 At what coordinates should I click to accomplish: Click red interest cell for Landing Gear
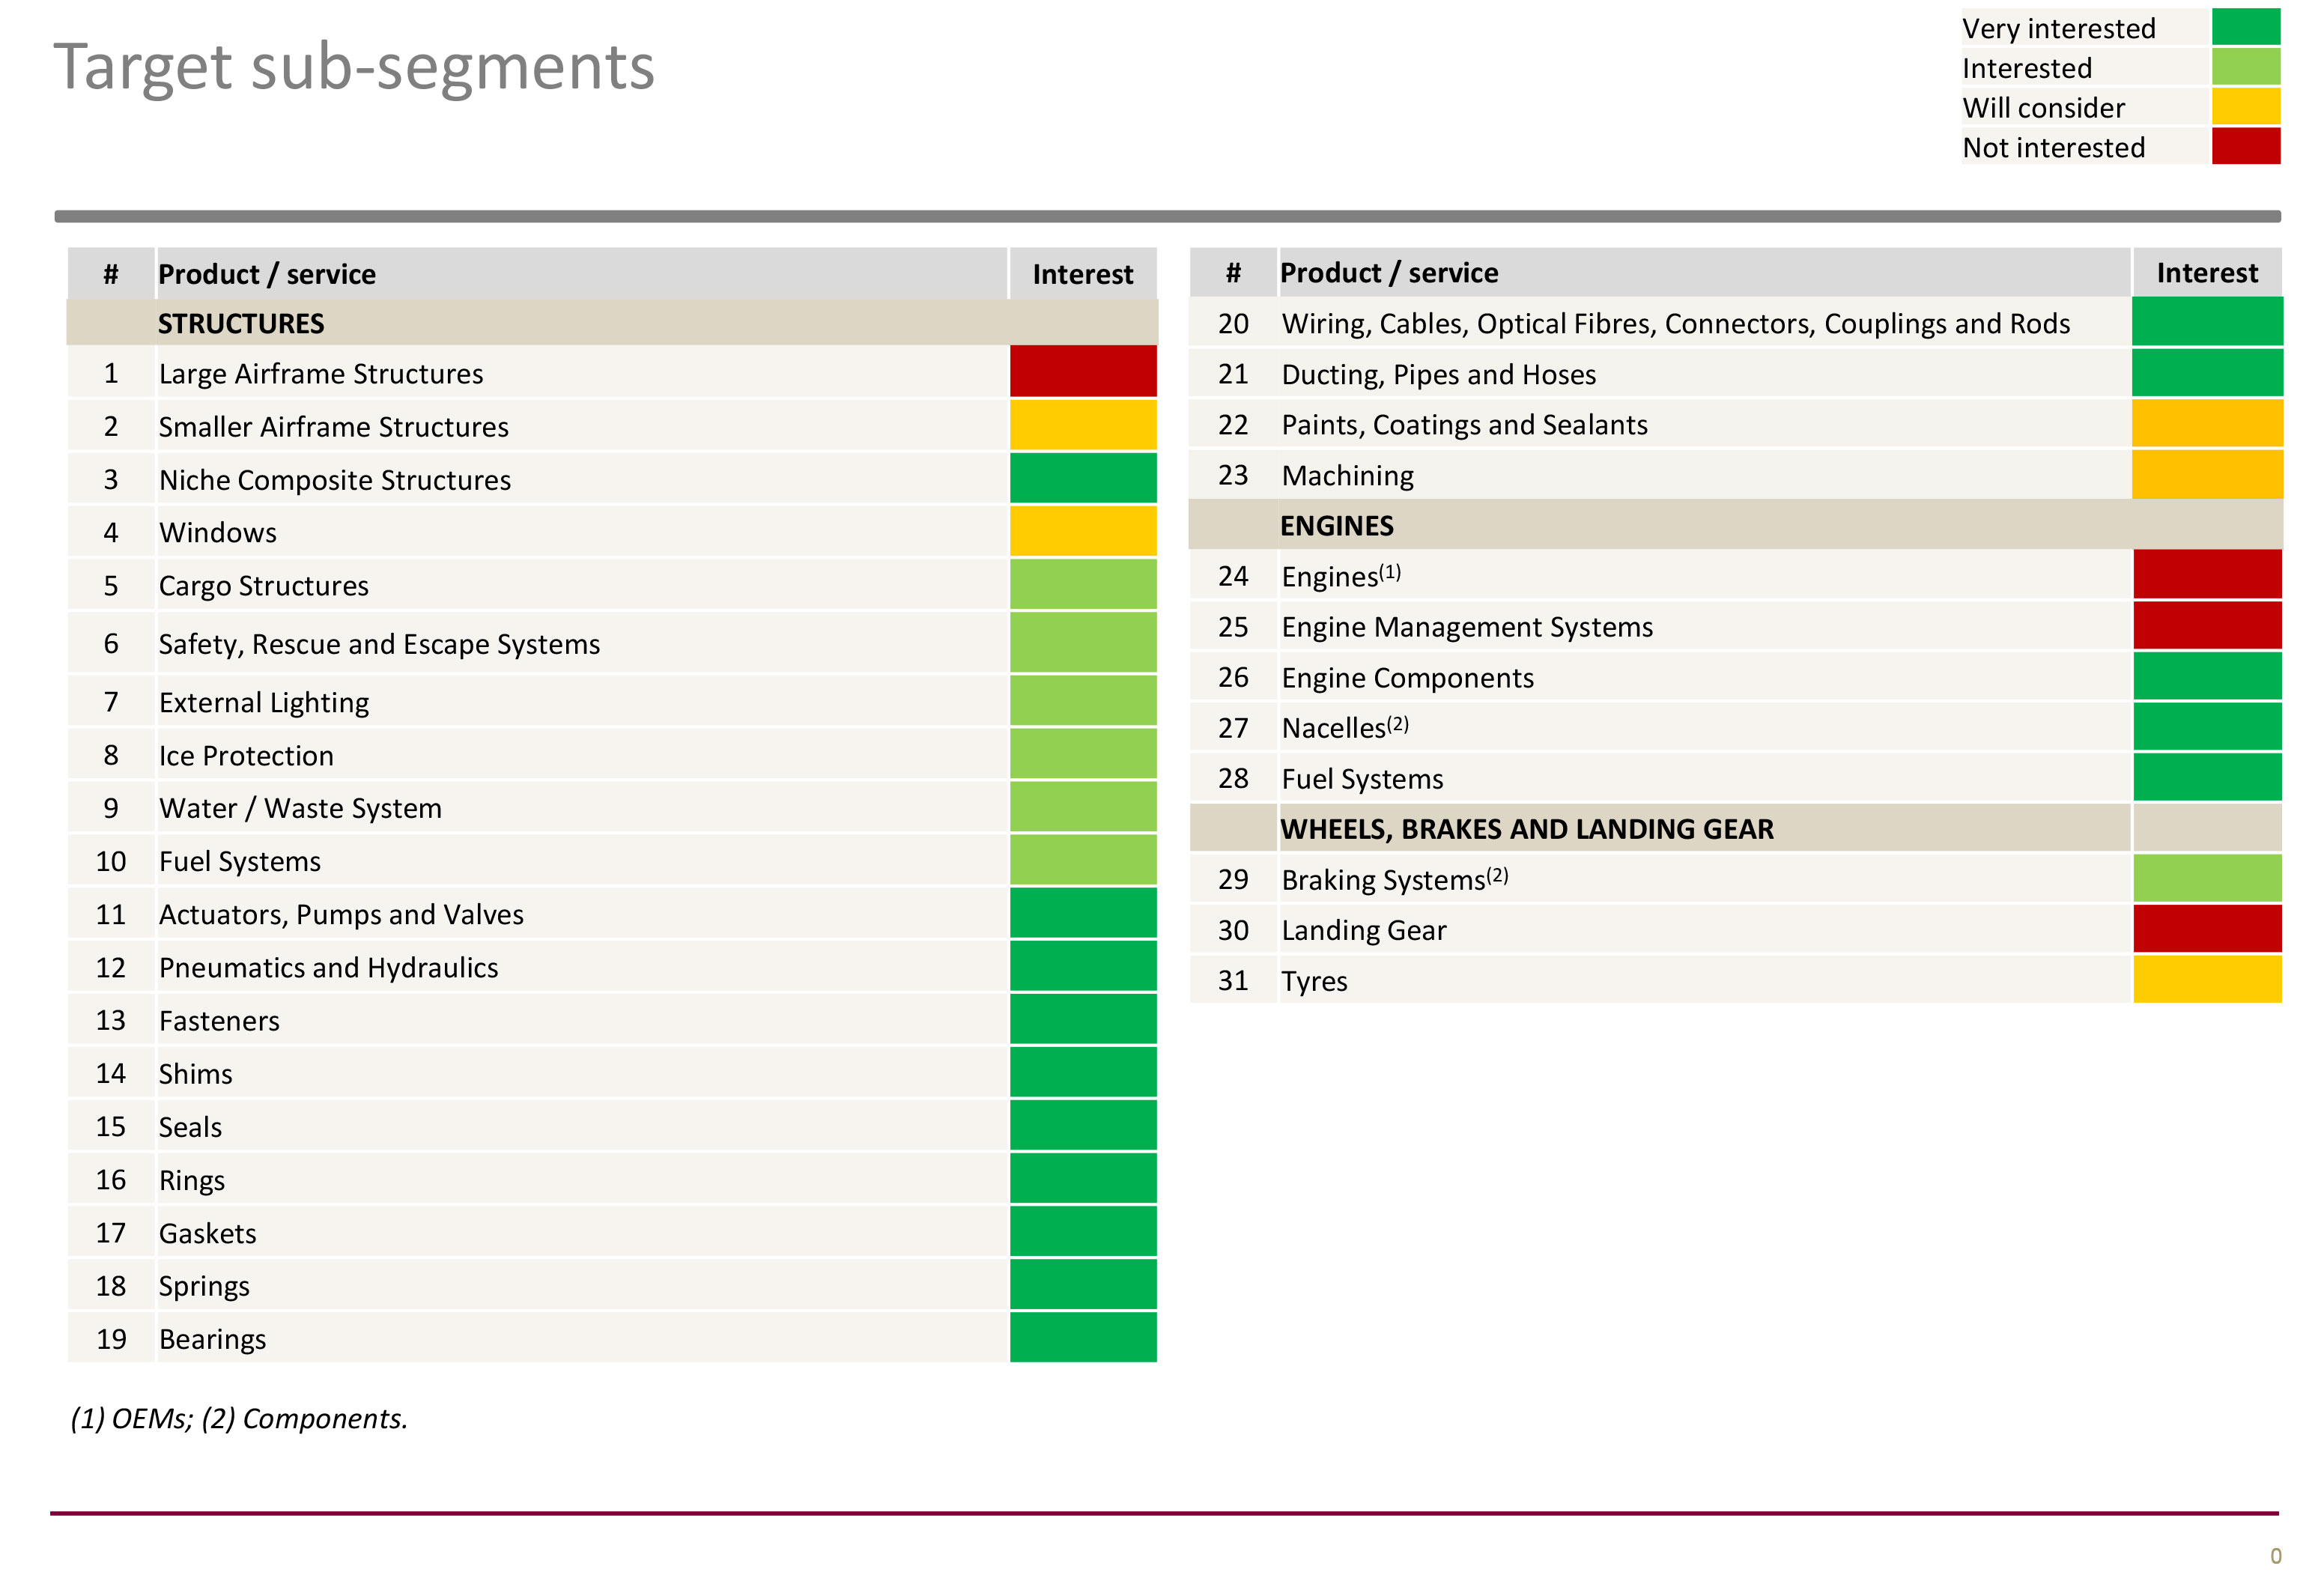(x=2207, y=930)
